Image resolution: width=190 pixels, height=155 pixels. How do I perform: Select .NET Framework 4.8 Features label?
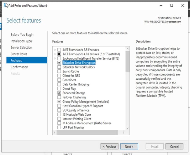pyautogui.click(x=91, y=54)
